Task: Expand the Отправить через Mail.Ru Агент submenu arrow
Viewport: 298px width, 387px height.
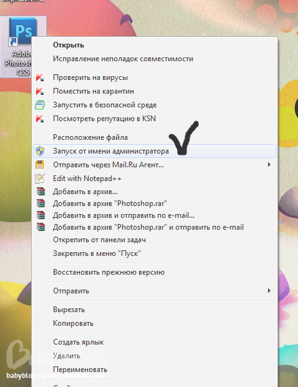Action: click(x=269, y=164)
